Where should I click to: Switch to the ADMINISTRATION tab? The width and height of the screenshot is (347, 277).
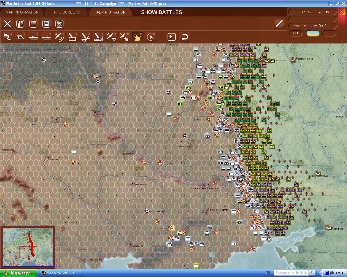(111, 12)
